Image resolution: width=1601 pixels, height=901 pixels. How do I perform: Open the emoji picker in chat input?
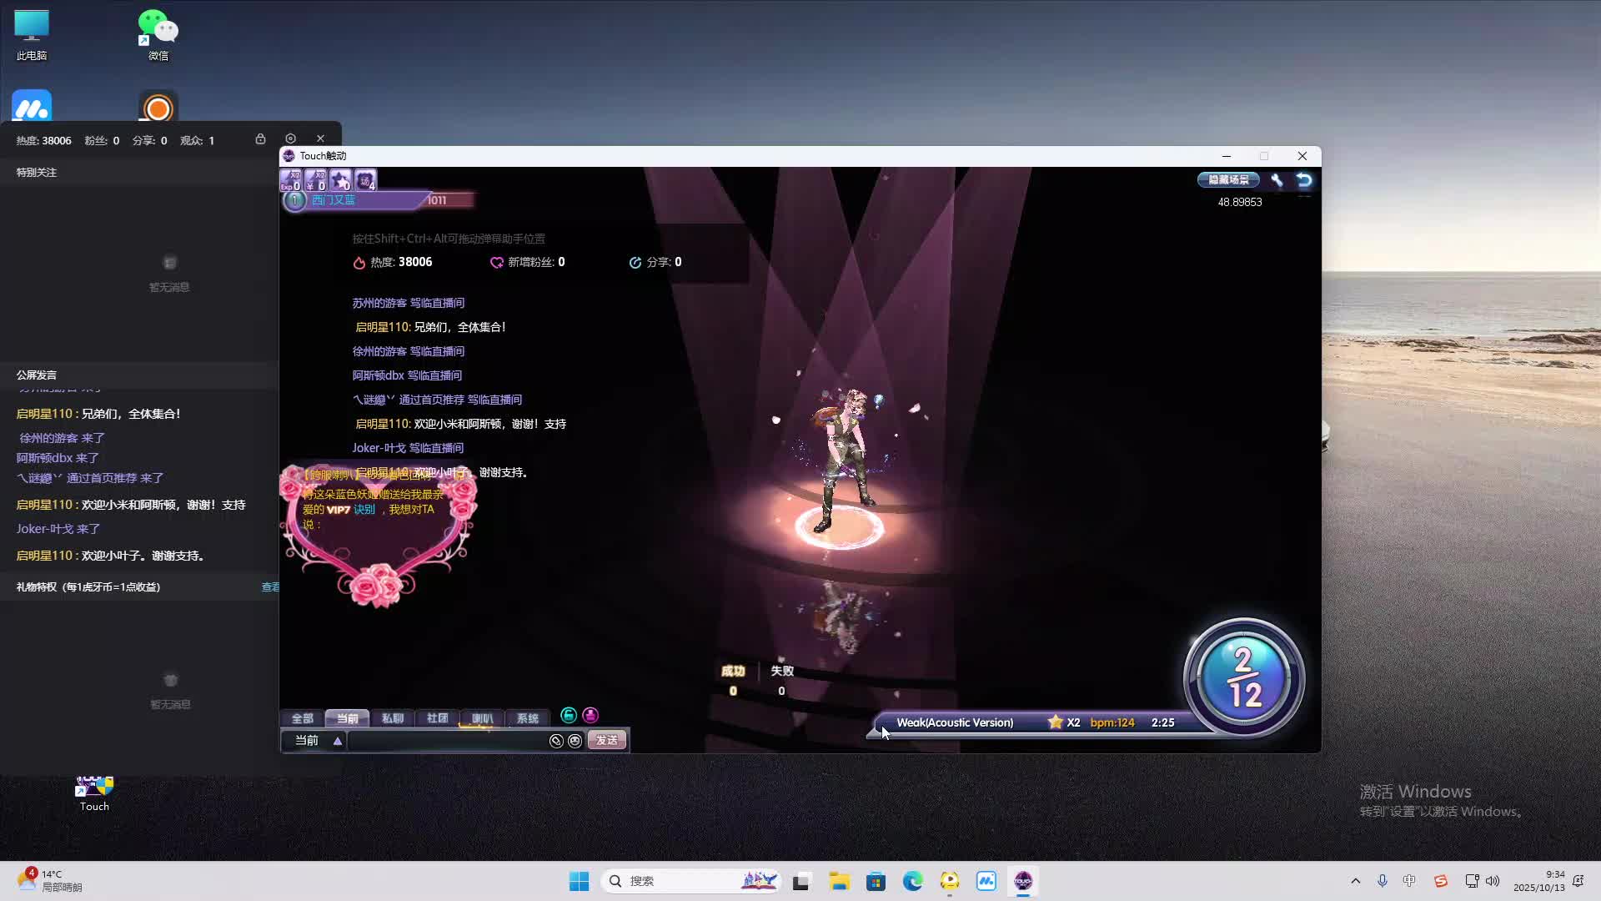[x=575, y=741]
